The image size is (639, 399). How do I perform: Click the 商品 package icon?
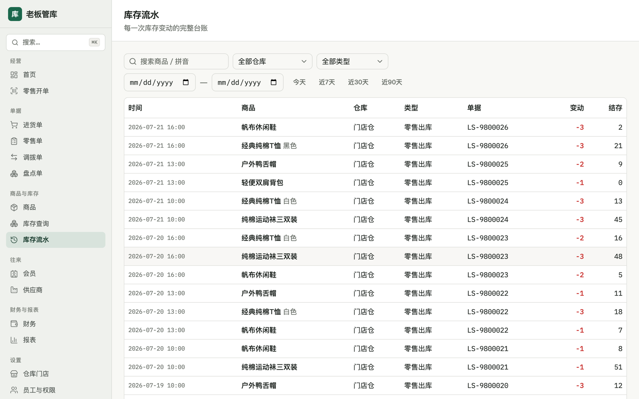(x=14, y=207)
